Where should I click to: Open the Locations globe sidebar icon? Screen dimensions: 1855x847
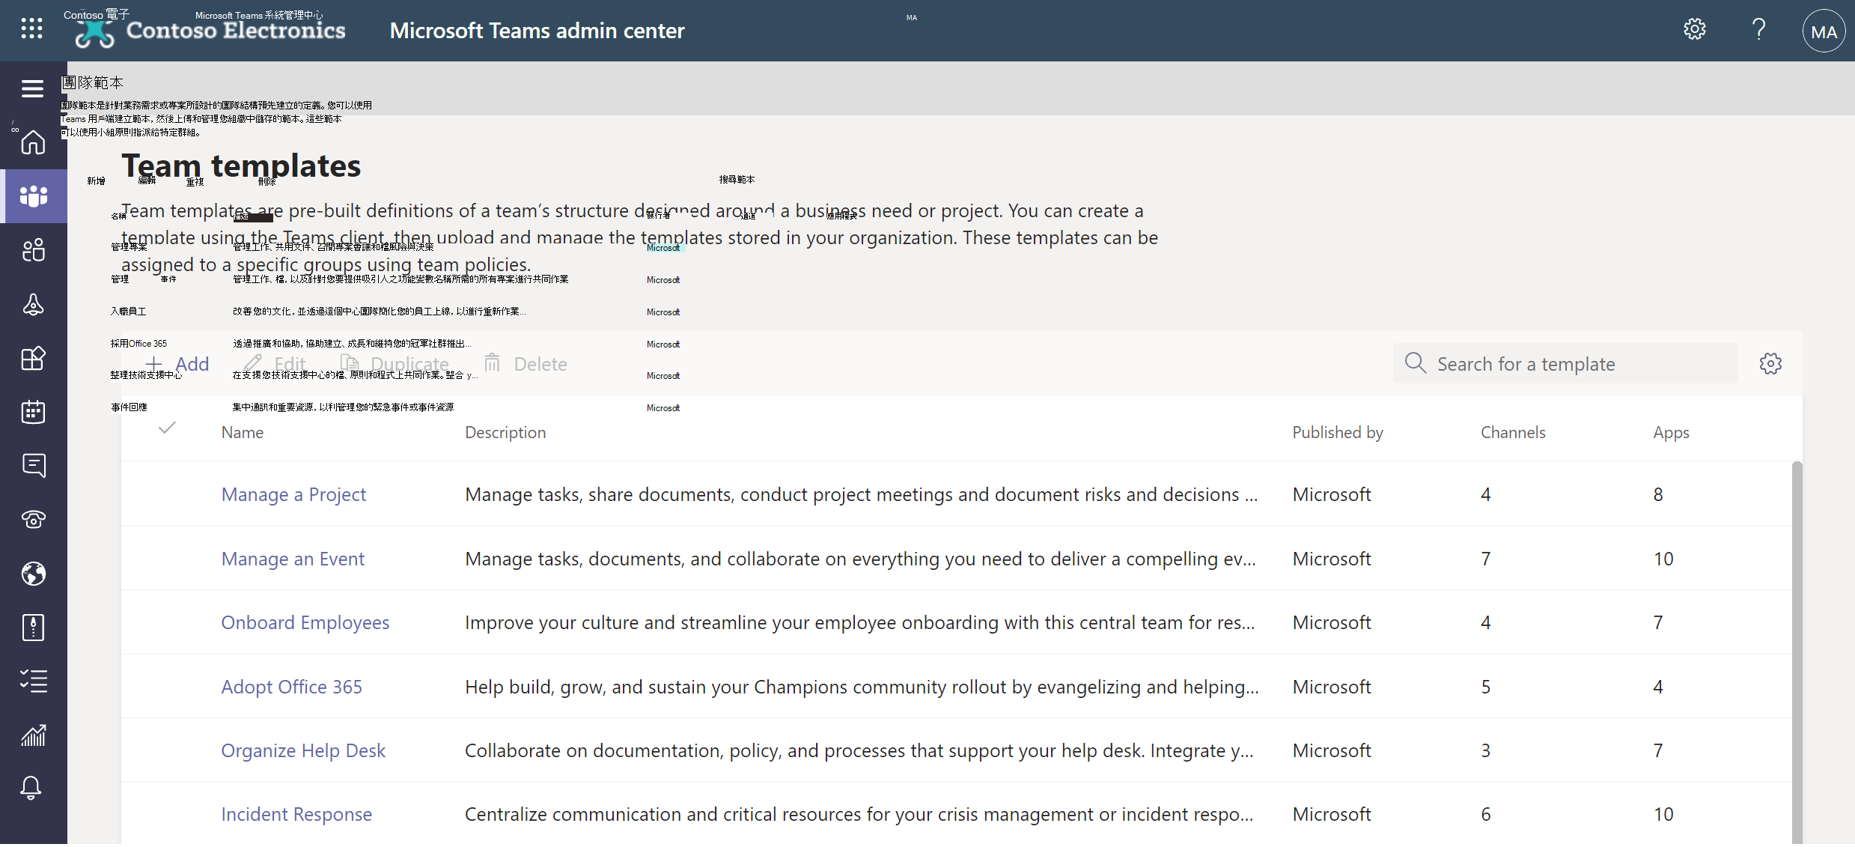[34, 574]
